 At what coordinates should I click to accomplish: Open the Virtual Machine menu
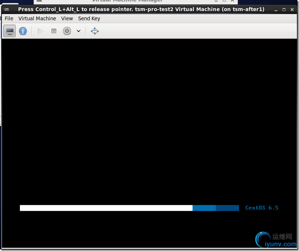point(37,19)
